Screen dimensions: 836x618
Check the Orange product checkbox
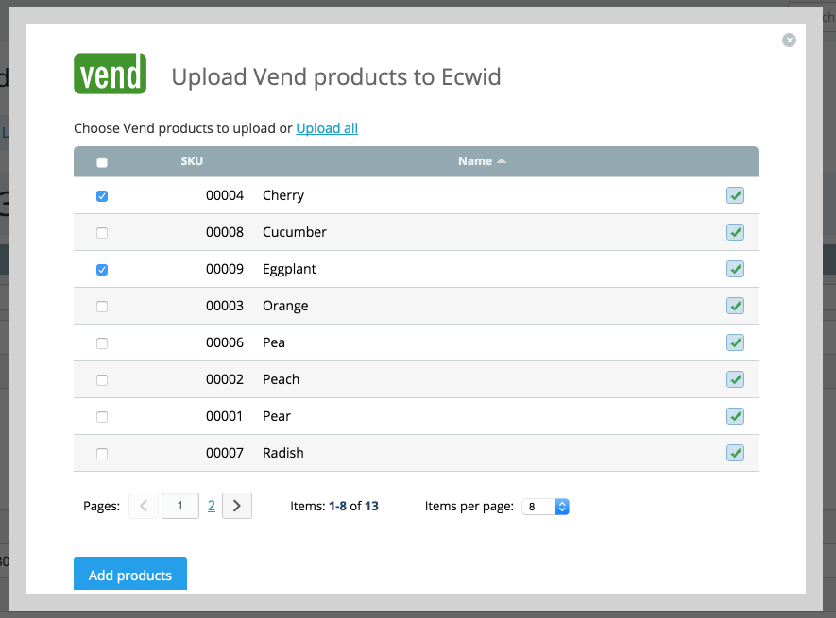(102, 307)
